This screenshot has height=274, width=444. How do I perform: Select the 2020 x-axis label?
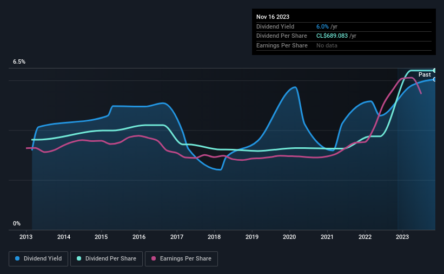click(289, 237)
